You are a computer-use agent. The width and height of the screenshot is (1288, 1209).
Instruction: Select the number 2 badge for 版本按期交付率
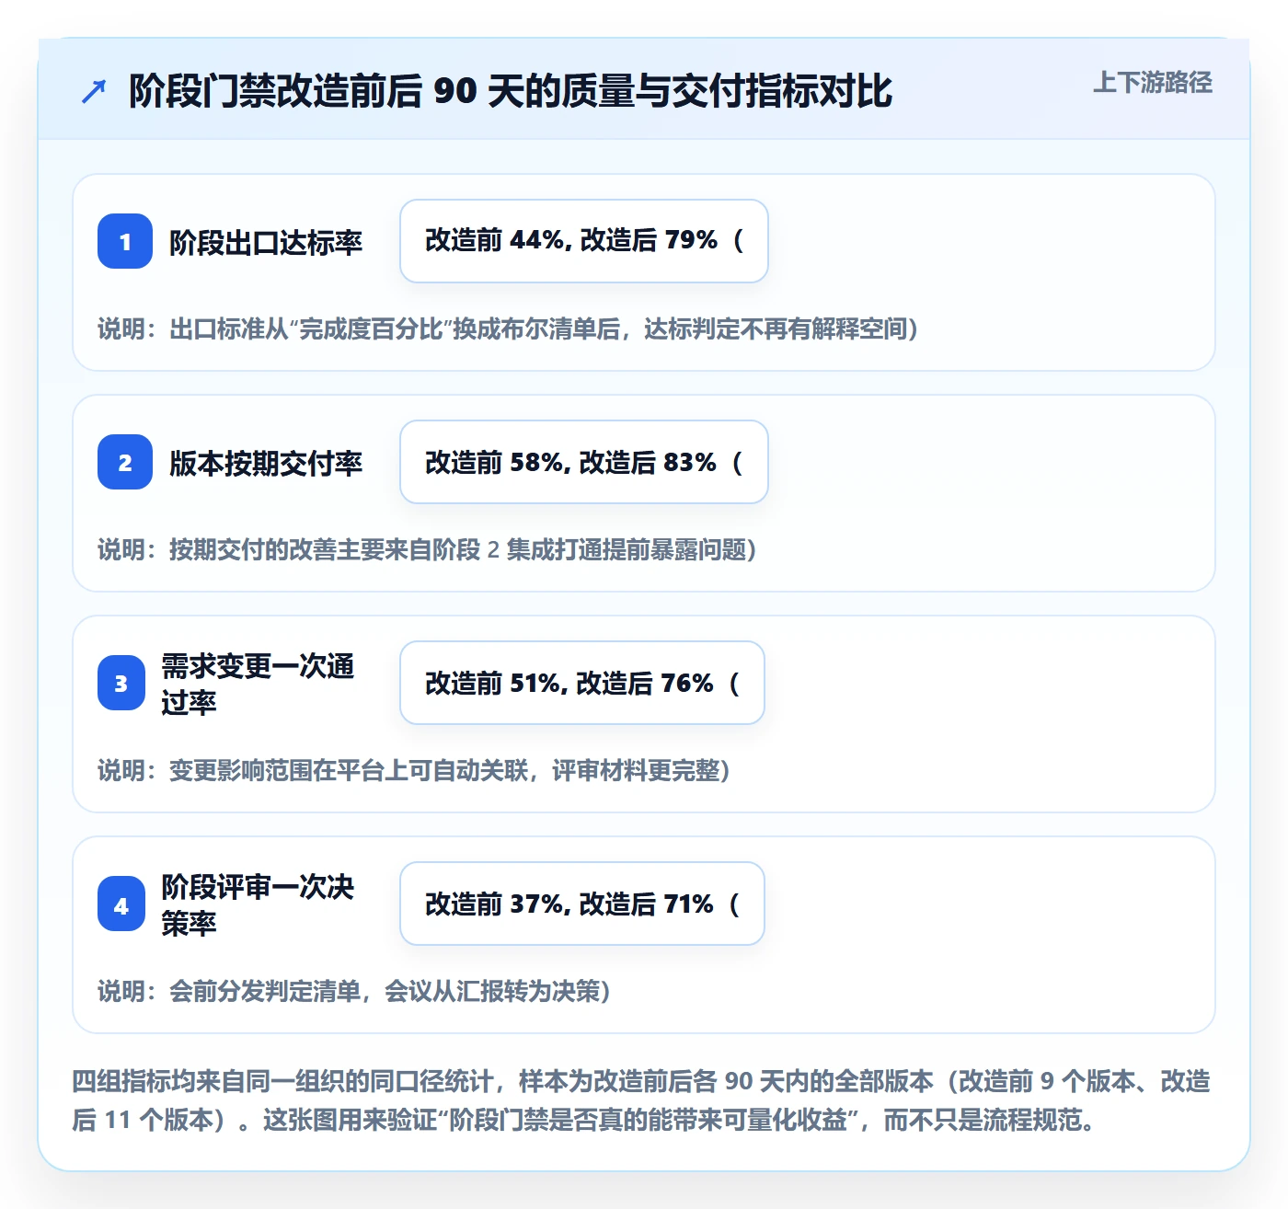point(125,462)
